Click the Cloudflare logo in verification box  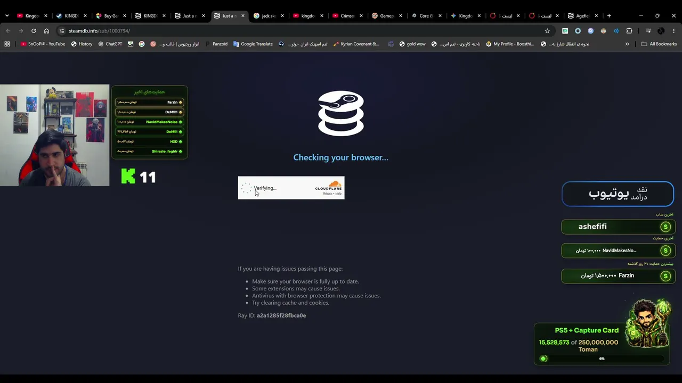click(x=328, y=186)
